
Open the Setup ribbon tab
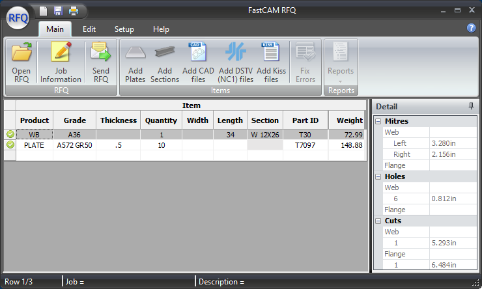(124, 29)
